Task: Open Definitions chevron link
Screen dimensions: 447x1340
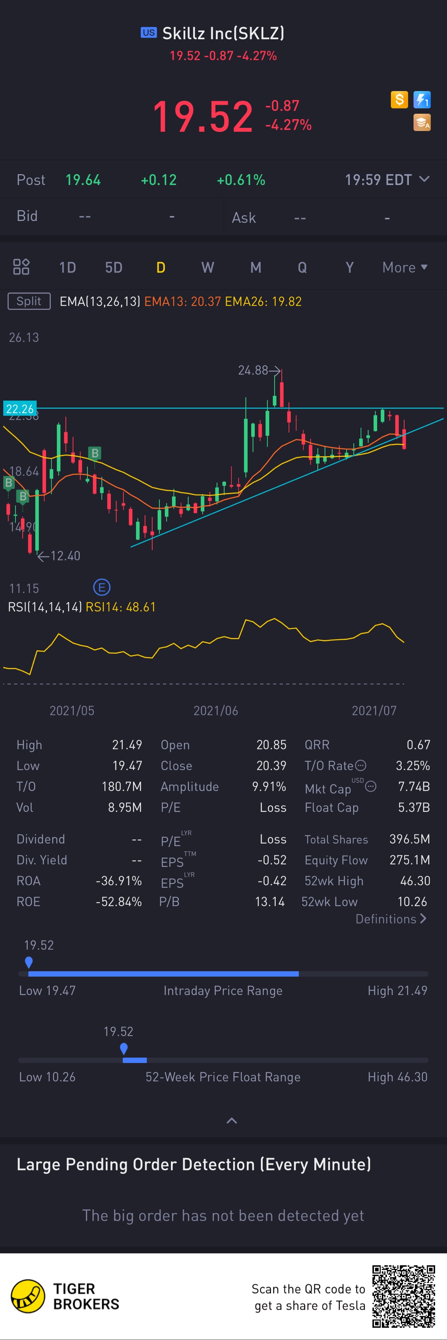Action: click(391, 919)
